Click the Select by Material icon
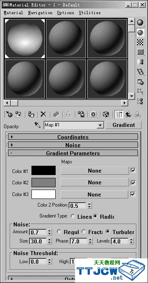Screen dimensions: 148x283 point(140,91)
